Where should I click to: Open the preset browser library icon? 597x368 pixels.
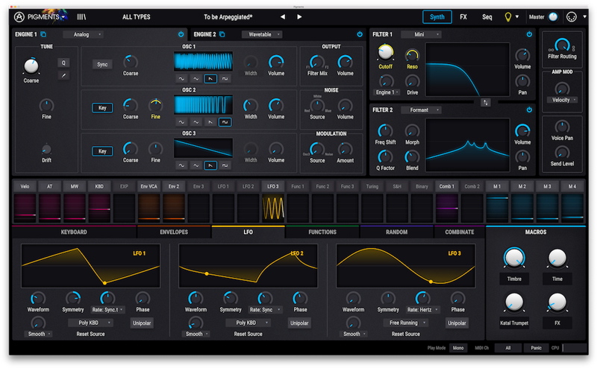click(x=81, y=16)
